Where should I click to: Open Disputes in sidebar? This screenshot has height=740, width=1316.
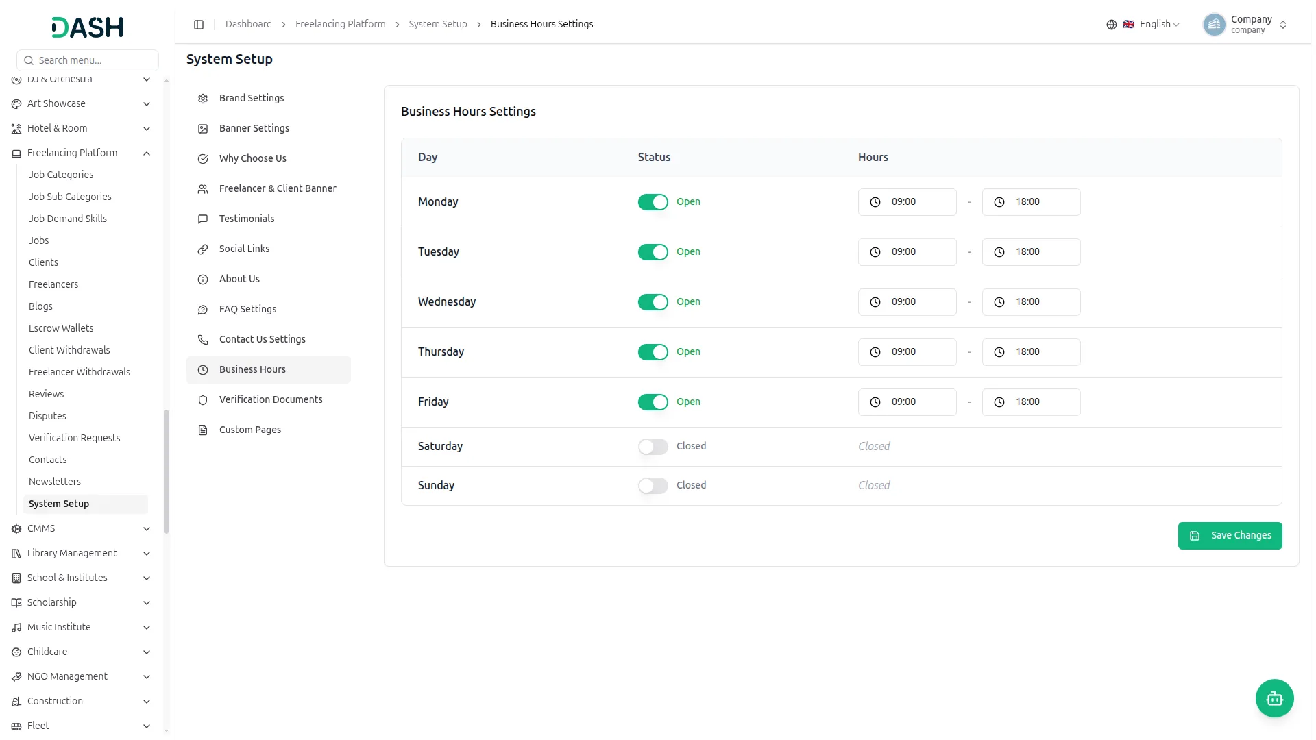[x=47, y=416]
